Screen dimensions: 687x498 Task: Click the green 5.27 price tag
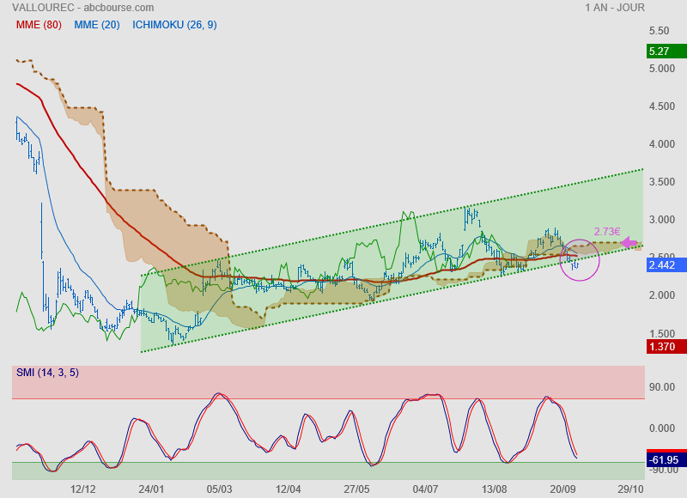tap(666, 52)
